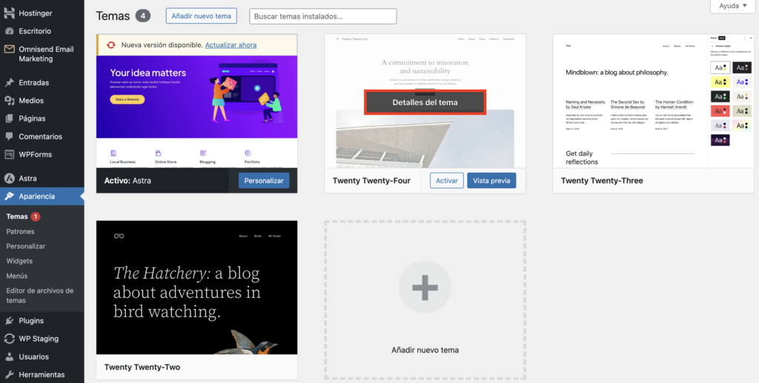Click the Plugins plug icon
This screenshot has height=383, width=759.
coord(9,321)
